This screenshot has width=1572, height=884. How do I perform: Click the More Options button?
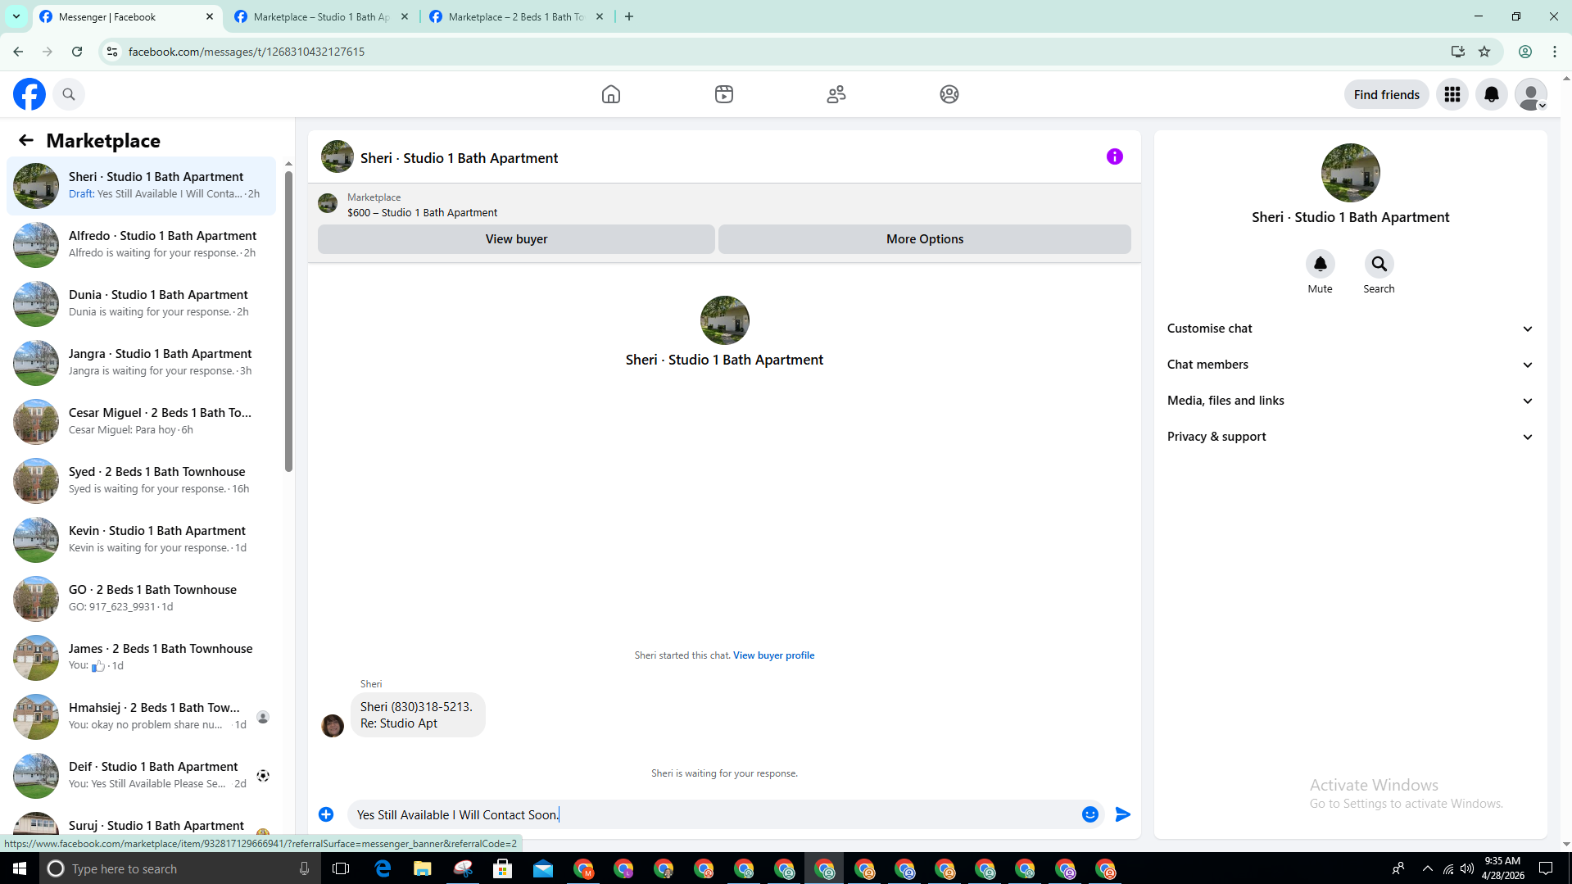pyautogui.click(x=924, y=239)
